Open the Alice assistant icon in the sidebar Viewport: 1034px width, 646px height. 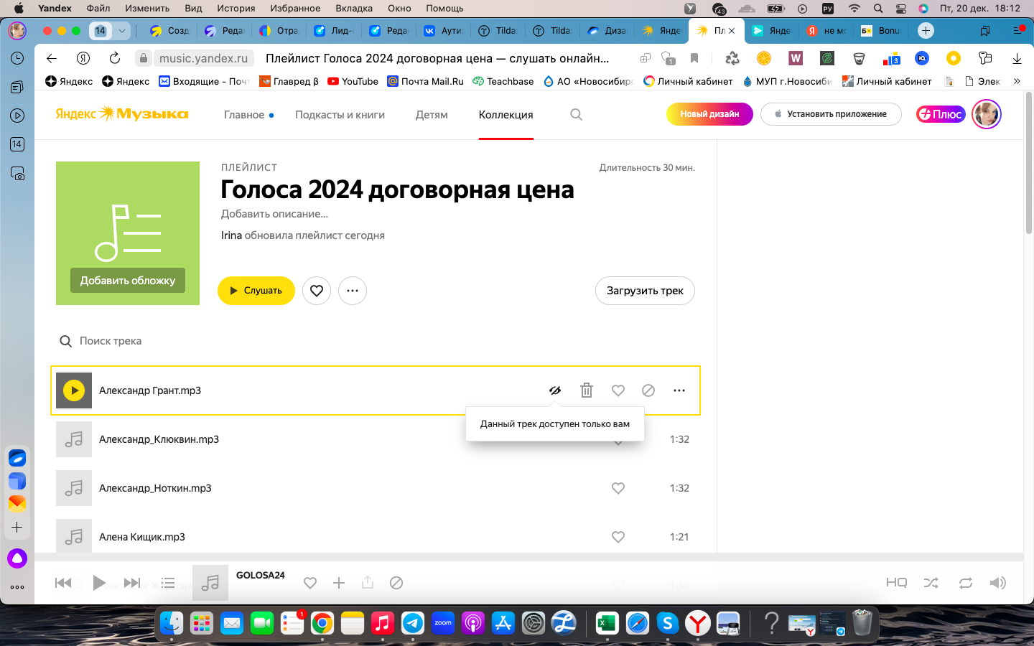point(17,558)
